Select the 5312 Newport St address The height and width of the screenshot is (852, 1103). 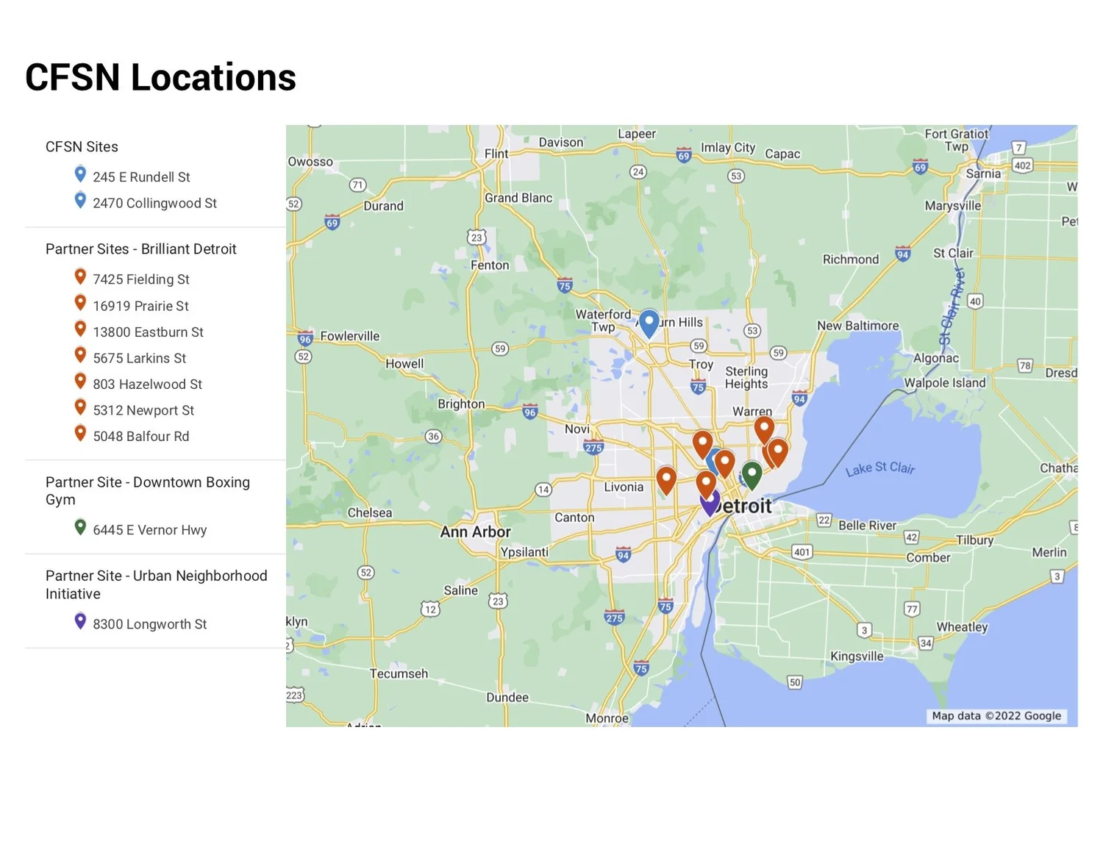click(x=143, y=410)
